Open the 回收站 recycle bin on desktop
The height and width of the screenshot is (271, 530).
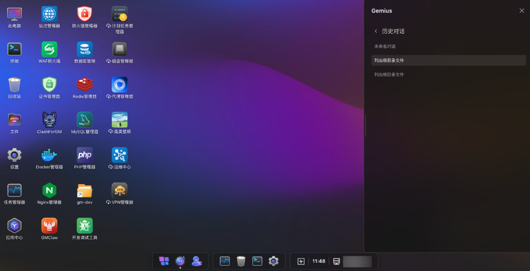14,84
